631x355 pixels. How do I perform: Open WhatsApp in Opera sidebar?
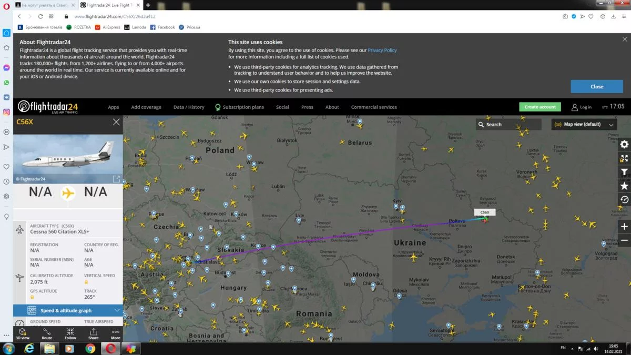coord(6,83)
